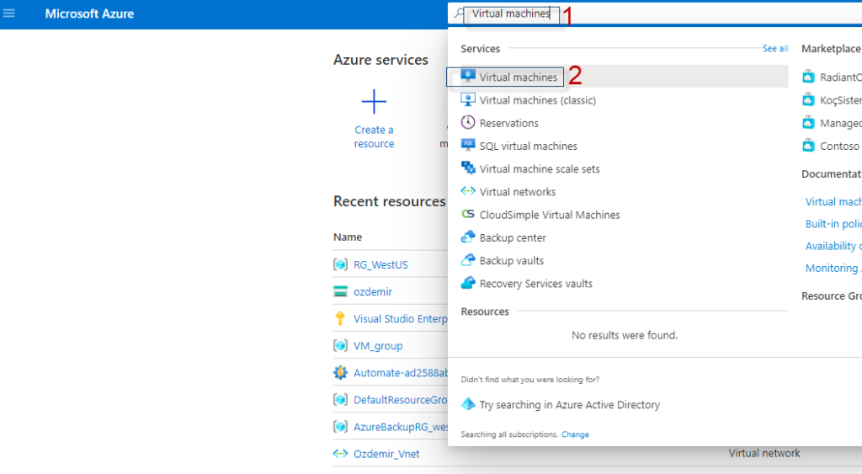
Task: Click the Backup center cloud icon
Action: (468, 237)
